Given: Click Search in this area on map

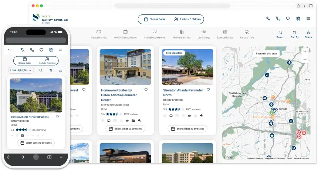Looking at the screenshot, I should click(x=266, y=54).
